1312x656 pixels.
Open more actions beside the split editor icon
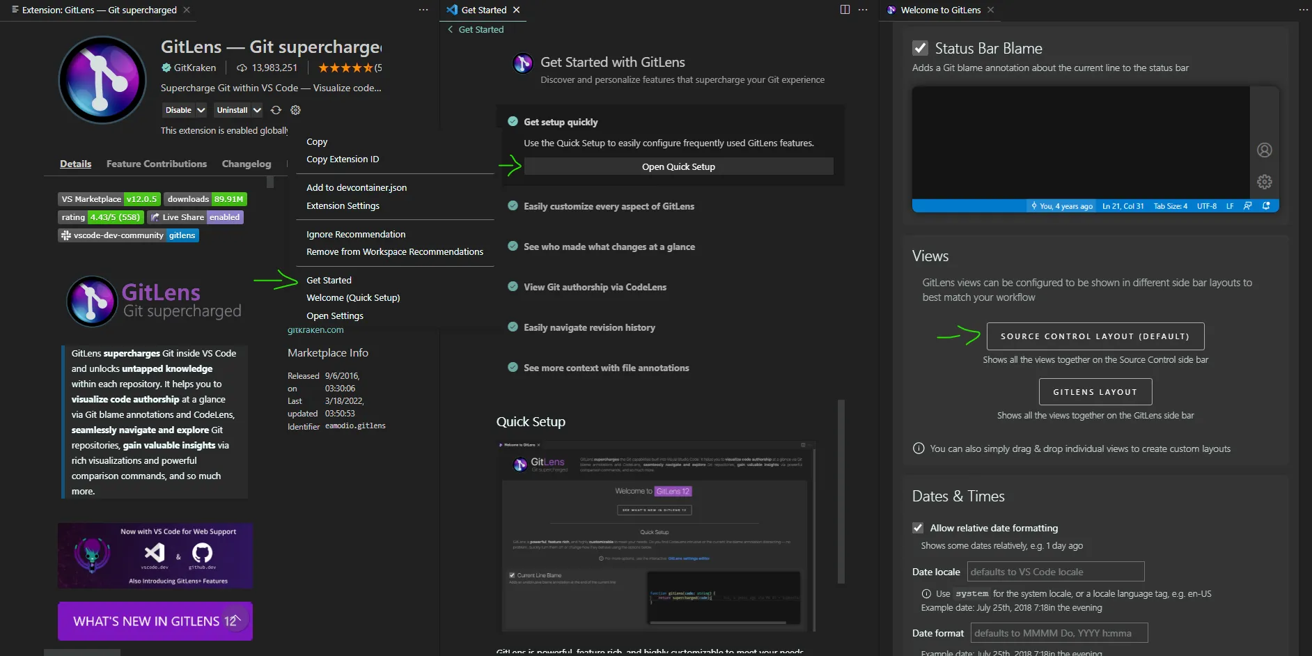(863, 10)
